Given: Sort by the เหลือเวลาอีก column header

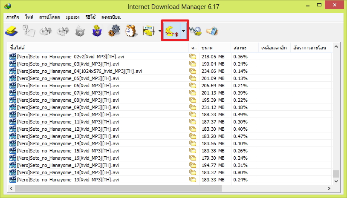Looking at the screenshot, I should (x=275, y=48).
